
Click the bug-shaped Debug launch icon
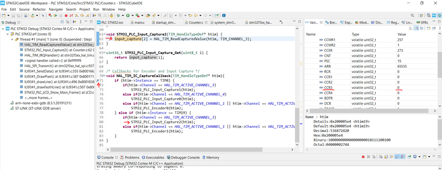click(118, 15)
